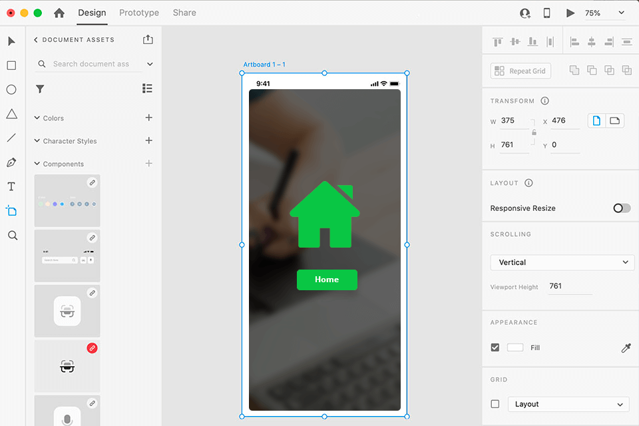Switch to the Design tab
639x426 pixels.
coord(92,13)
